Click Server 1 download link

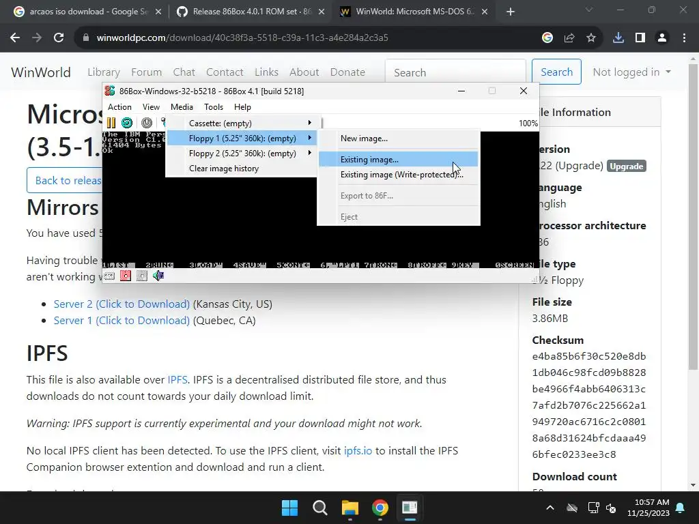(x=122, y=321)
